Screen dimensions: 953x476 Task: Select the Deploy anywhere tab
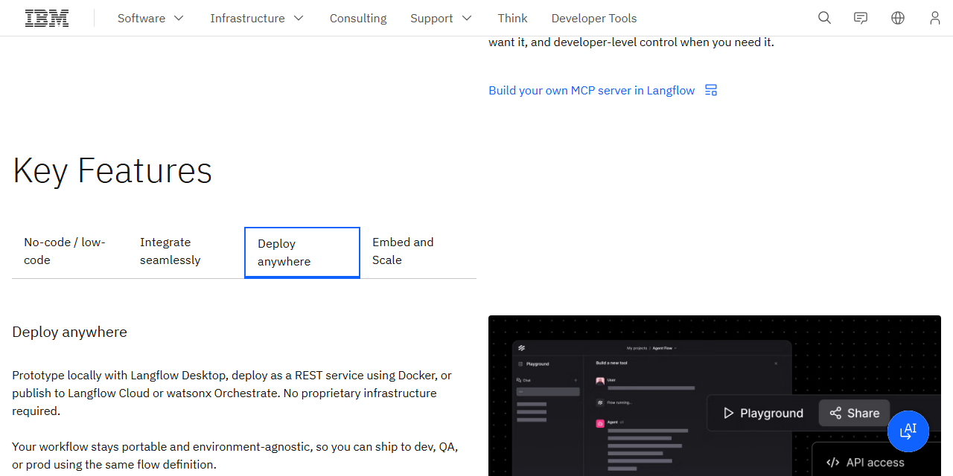pos(302,253)
